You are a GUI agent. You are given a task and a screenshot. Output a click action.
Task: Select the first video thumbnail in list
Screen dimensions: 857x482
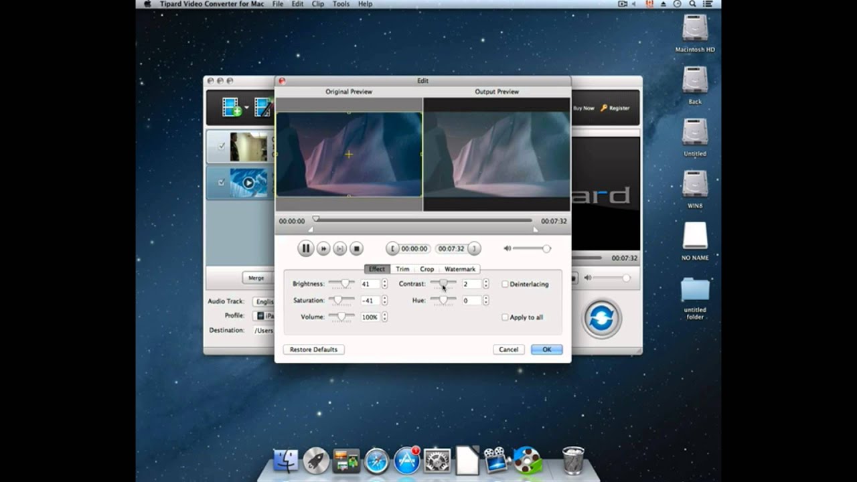click(248, 147)
